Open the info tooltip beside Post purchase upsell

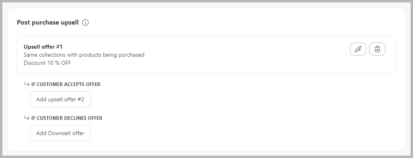85,23
